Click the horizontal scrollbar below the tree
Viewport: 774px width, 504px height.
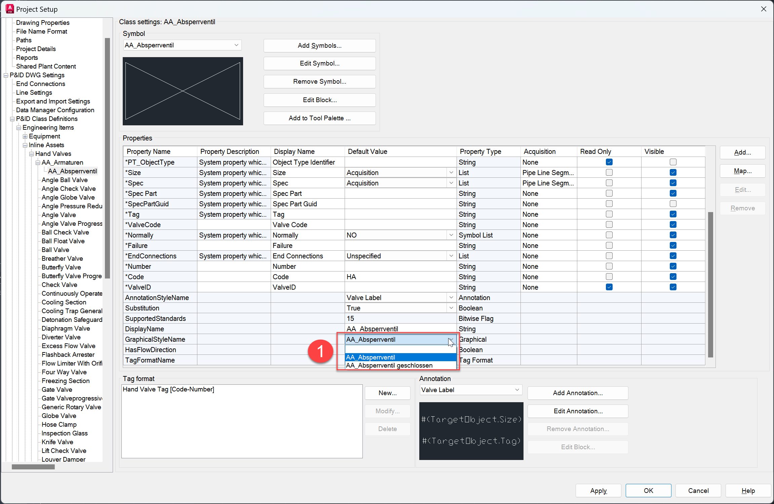pyautogui.click(x=33, y=467)
